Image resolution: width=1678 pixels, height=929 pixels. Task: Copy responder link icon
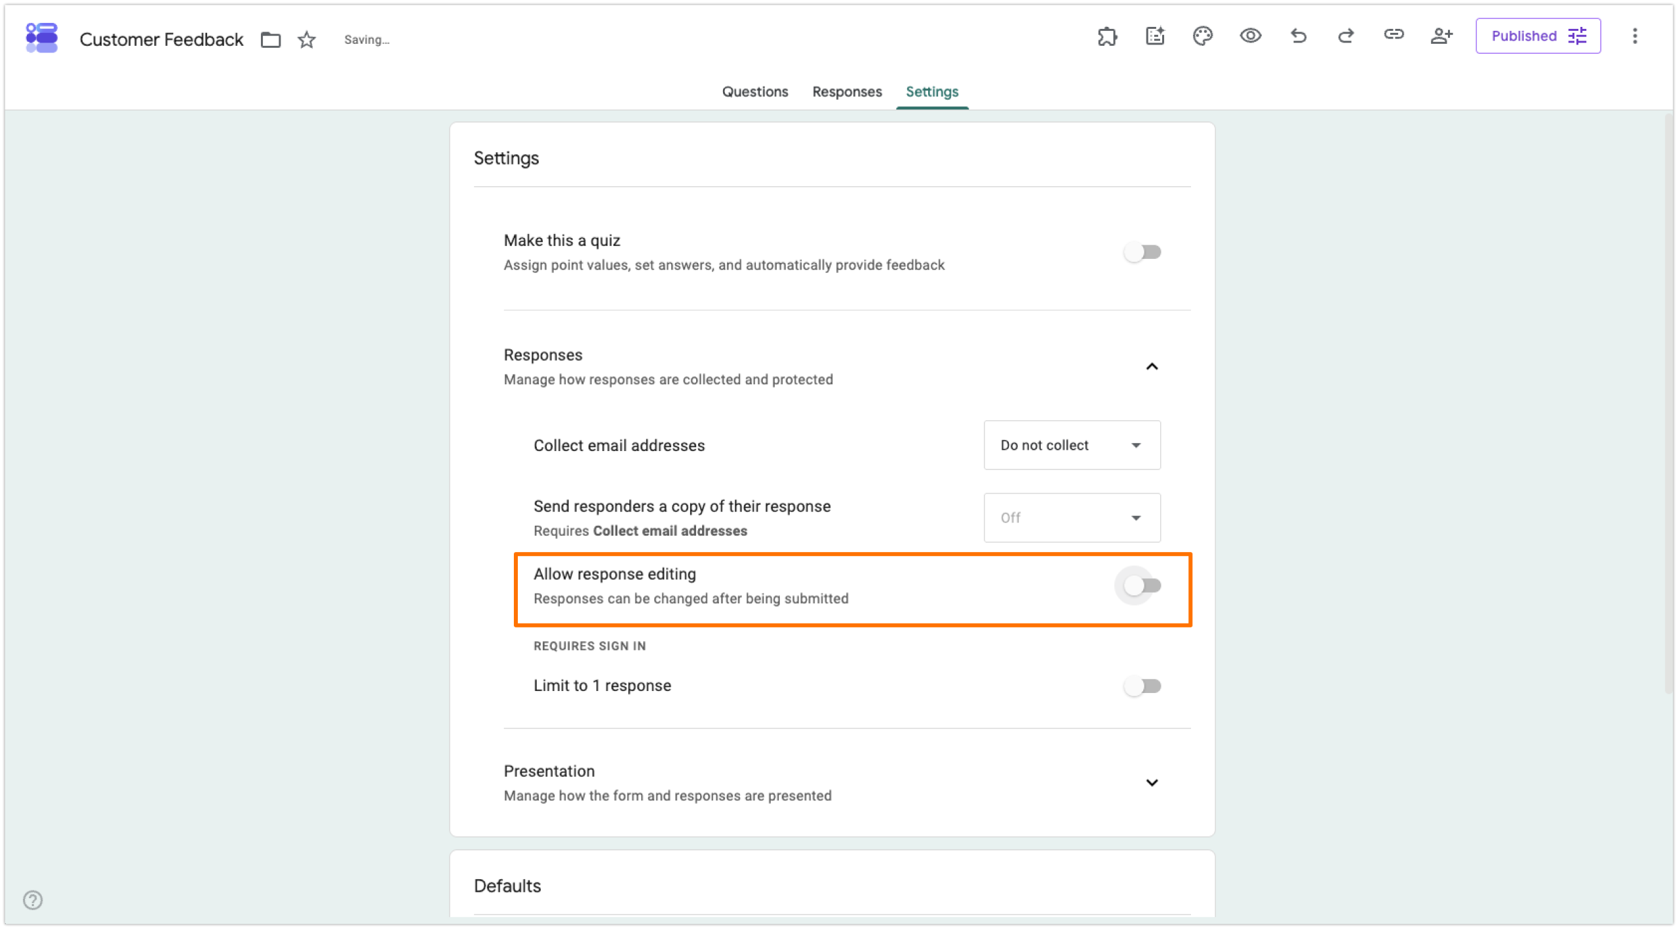[1394, 35]
